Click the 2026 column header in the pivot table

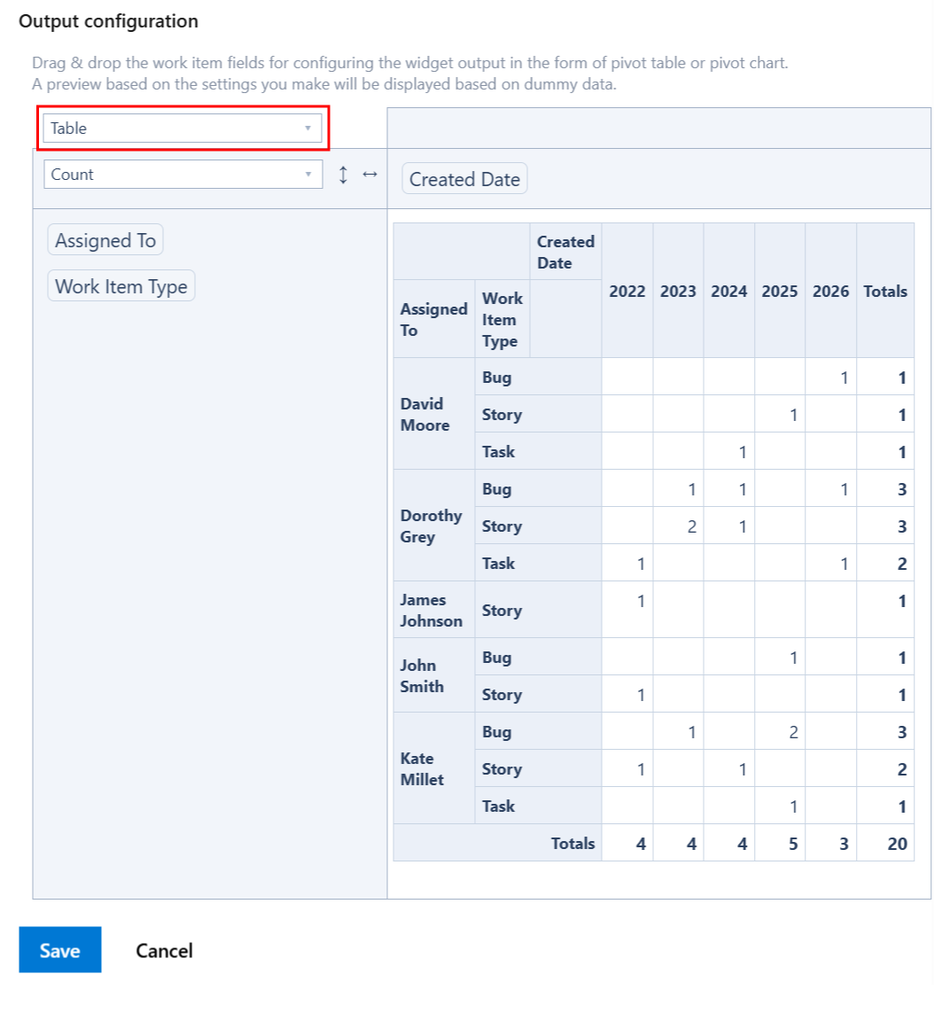coord(829,291)
